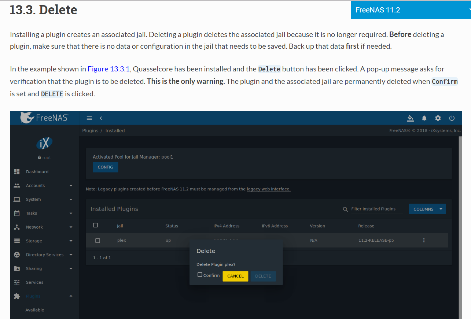Open COLUMNS dropdown
Viewport: 471px width, 319px height.
427,209
